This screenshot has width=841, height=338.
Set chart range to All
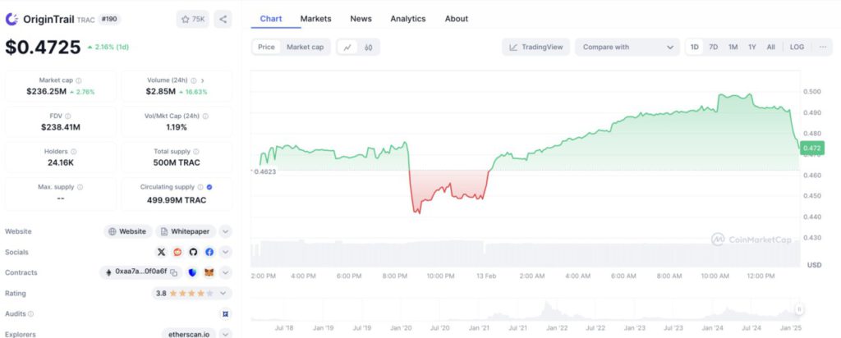(770, 47)
